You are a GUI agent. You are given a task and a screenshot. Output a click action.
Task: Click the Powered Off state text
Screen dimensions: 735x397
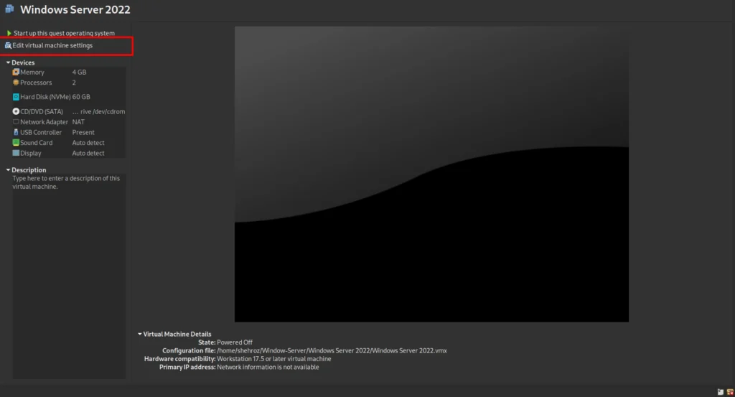235,342
